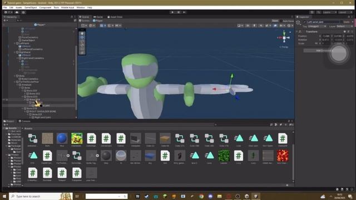Click the Scenes breadcrumb in Scene view
Image resolution: width=356 pixels, height=200 pixels.
click(84, 21)
